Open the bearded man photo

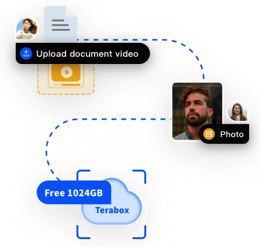pyautogui.click(x=197, y=111)
